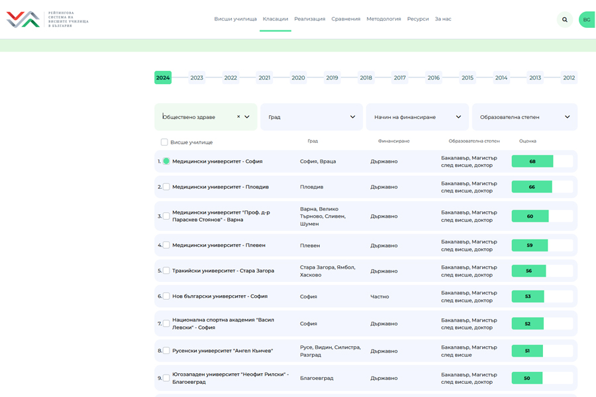This screenshot has width=596, height=397.
Task: Open the search magnifier icon
Action: tap(564, 20)
